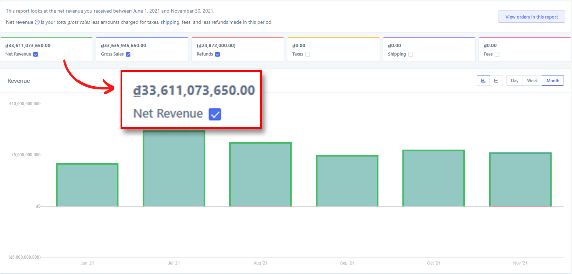The width and height of the screenshot is (572, 274).
Task: Open the Net revenue help question icon
Action: pyautogui.click(x=37, y=22)
